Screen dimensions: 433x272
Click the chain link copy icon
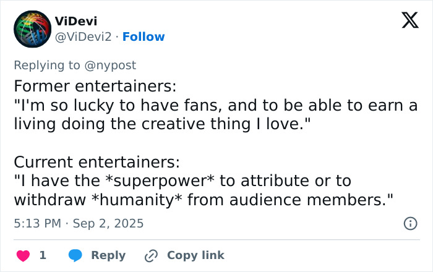tap(151, 255)
